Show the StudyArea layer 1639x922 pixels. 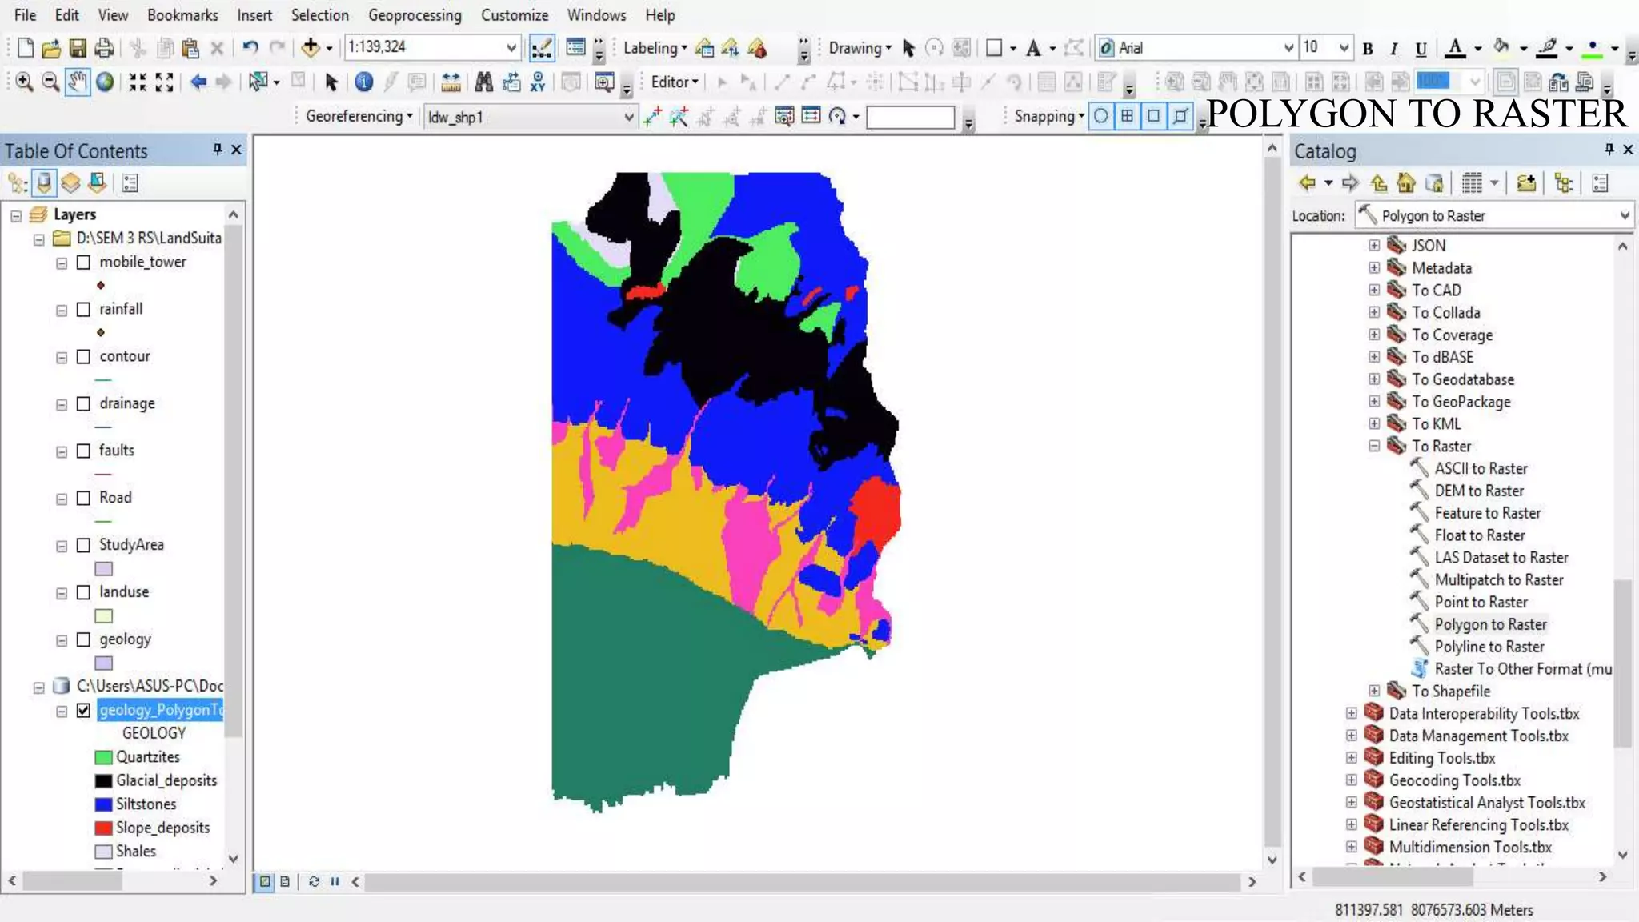click(x=83, y=545)
